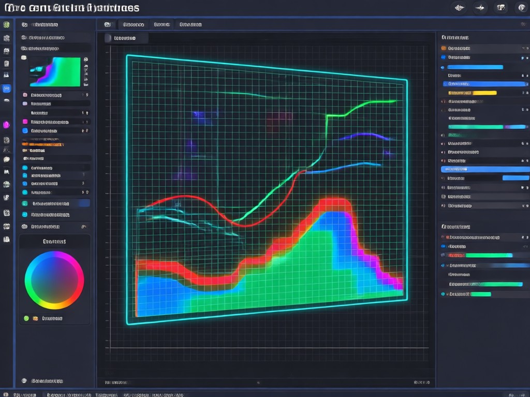Open the third tab above the chart

(190, 24)
